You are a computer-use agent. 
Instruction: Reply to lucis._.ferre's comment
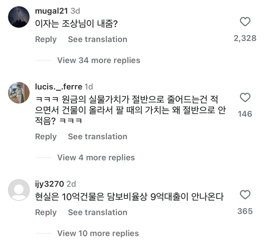(45, 136)
